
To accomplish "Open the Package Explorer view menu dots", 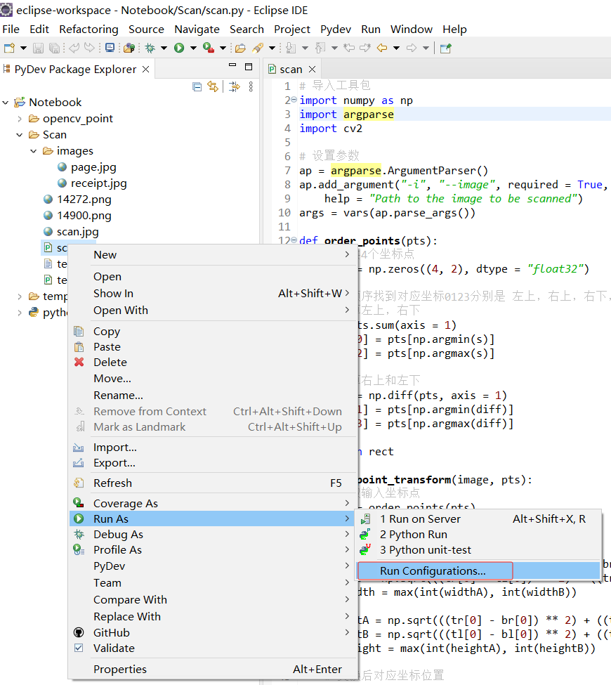I will click(x=251, y=87).
